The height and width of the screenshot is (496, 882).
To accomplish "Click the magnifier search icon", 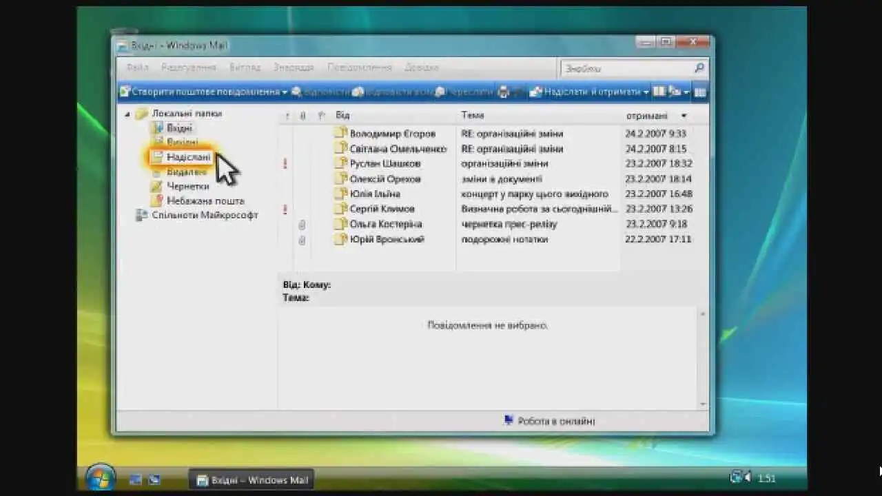I will click(x=699, y=68).
